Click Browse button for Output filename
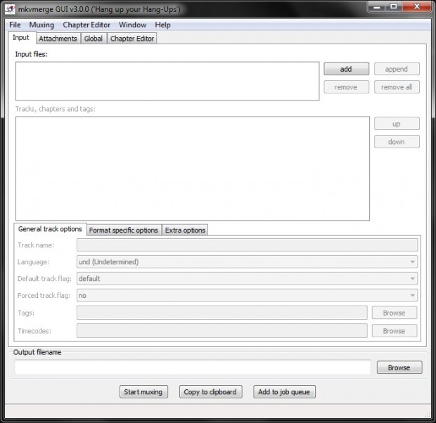This screenshot has width=436, height=423. (399, 367)
